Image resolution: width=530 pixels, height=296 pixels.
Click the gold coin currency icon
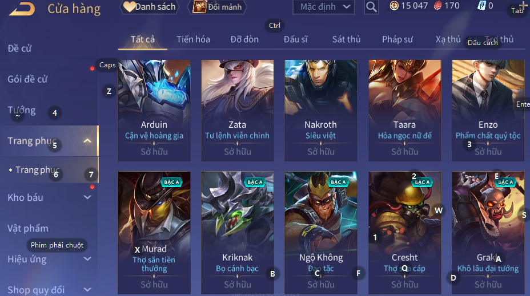(x=394, y=6)
